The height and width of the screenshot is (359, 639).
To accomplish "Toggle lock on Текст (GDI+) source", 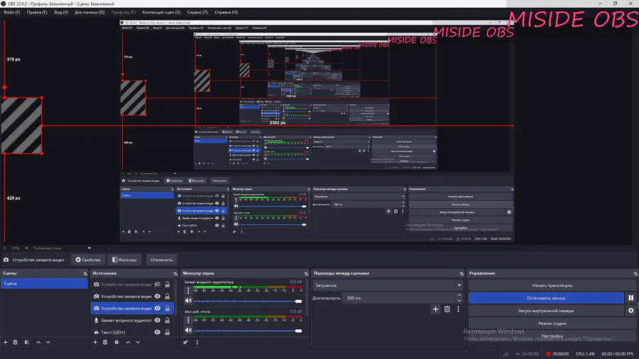I will pos(167,332).
